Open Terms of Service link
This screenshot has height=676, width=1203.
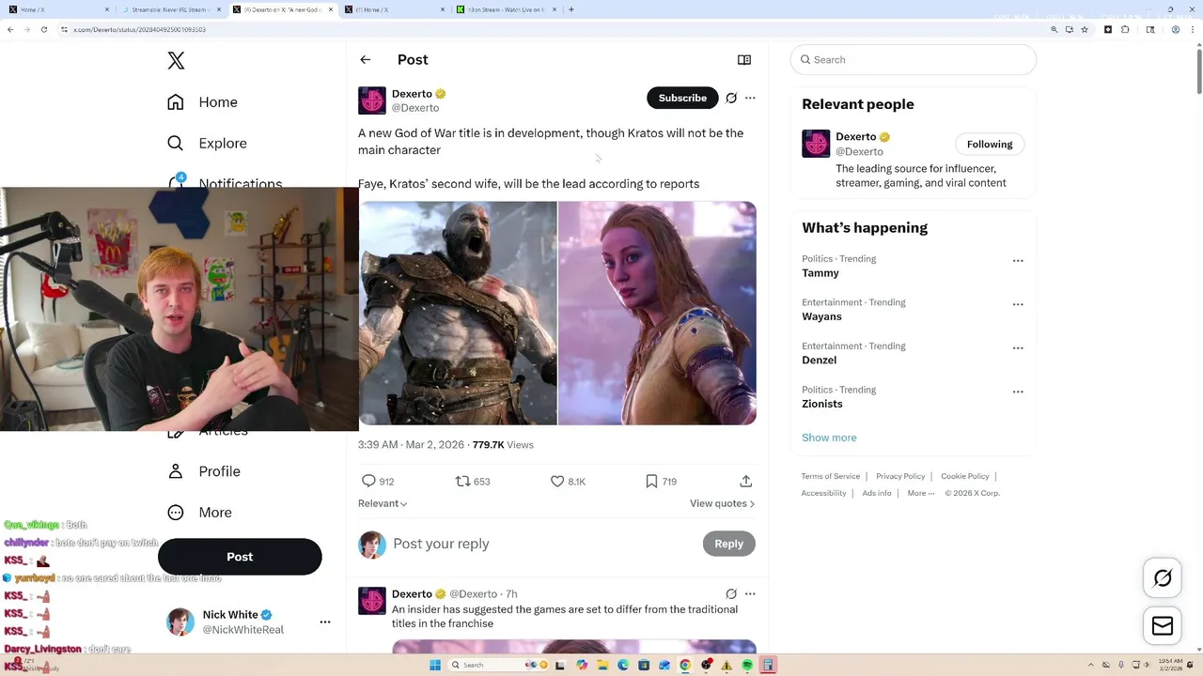coord(831,476)
